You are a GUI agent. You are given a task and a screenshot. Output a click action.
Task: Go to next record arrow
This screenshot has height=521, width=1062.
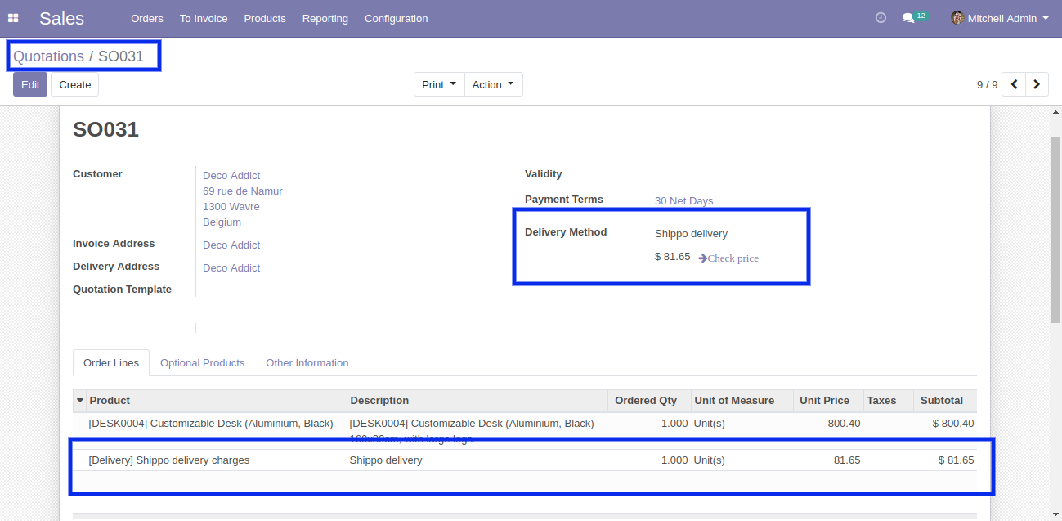(1037, 84)
